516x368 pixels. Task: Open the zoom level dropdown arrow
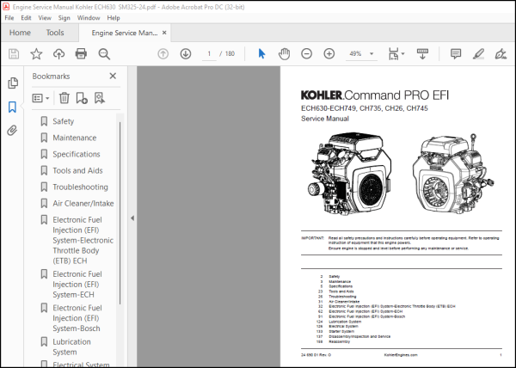click(x=372, y=53)
